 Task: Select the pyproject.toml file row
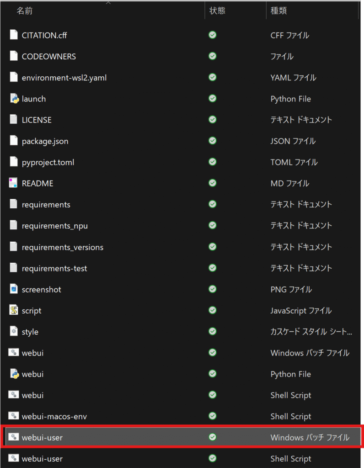(x=48, y=162)
